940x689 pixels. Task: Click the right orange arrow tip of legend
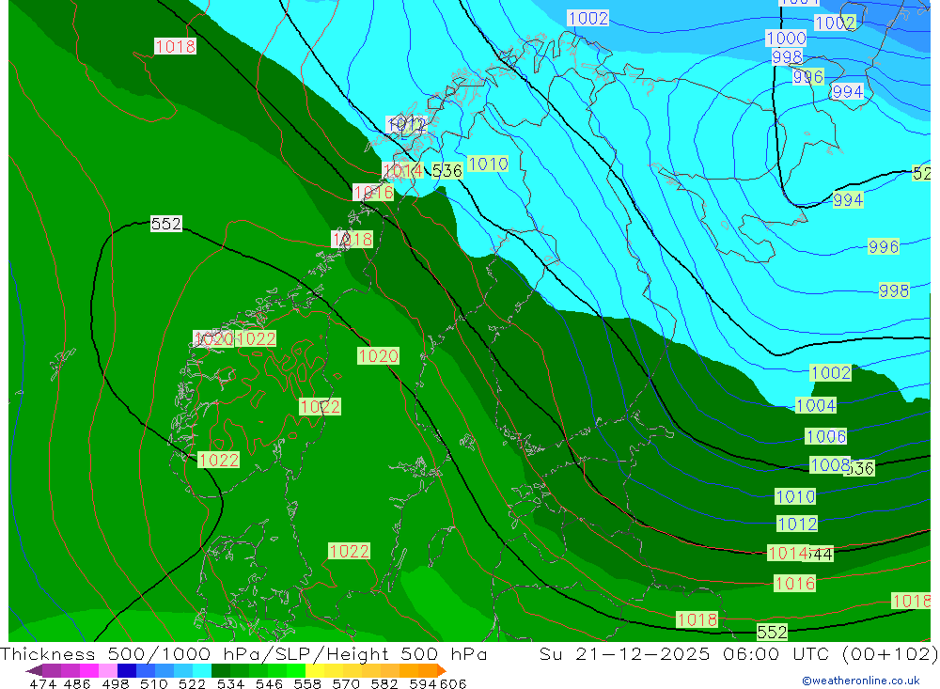pyautogui.click(x=442, y=670)
